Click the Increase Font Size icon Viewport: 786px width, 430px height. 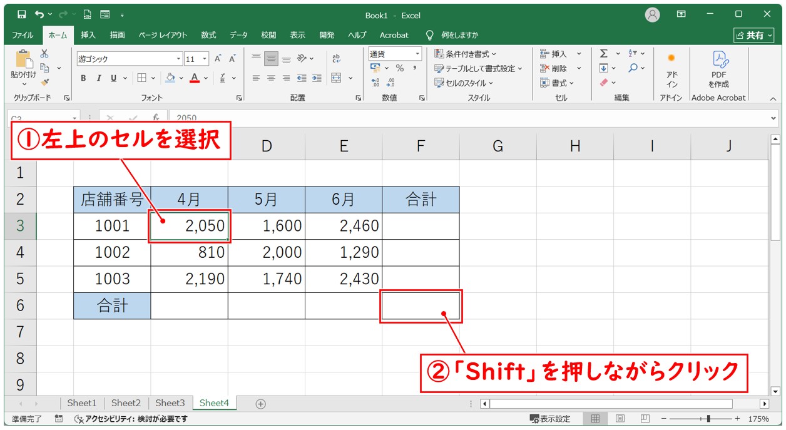(x=218, y=59)
